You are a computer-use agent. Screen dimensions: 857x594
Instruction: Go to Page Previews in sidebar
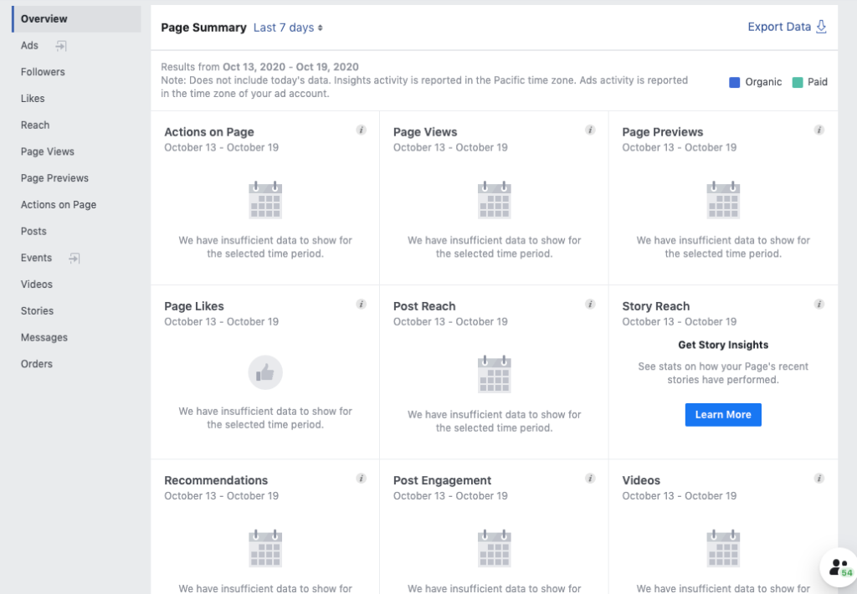(54, 178)
